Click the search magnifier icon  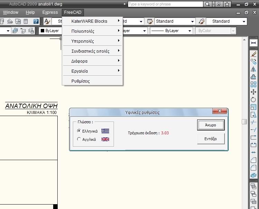click(x=207, y=4)
